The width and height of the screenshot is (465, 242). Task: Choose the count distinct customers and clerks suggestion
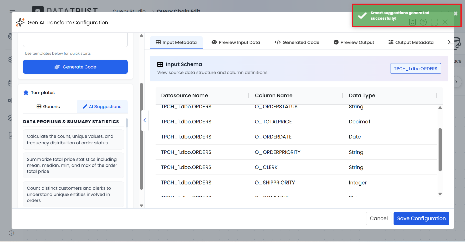pyautogui.click(x=73, y=194)
